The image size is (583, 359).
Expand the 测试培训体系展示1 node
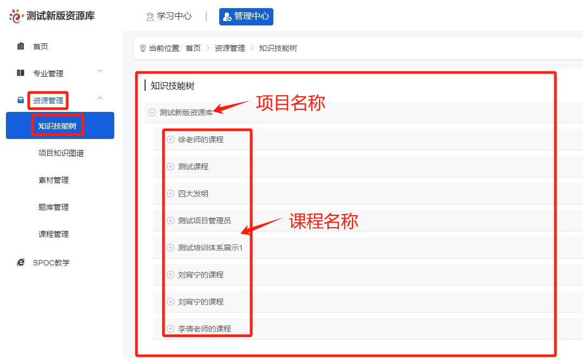171,248
